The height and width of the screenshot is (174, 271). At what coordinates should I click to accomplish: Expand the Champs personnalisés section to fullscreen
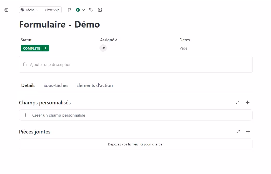[238, 103]
